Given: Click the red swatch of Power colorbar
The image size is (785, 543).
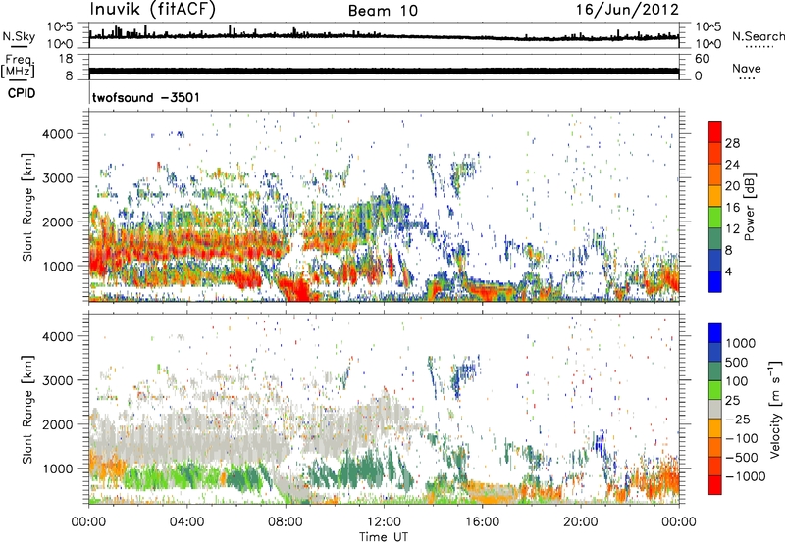Looking at the screenshot, I should pyautogui.click(x=715, y=131).
